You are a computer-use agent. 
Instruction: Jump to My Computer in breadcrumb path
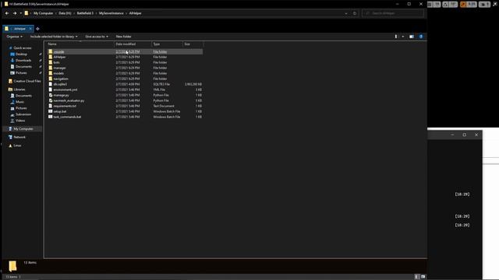coord(44,13)
